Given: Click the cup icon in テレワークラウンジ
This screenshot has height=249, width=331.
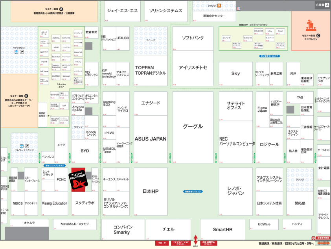Looking at the screenshot, I should coord(27,146).
